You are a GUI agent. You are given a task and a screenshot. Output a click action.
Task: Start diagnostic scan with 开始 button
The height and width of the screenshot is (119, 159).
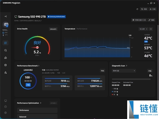pos(150,71)
